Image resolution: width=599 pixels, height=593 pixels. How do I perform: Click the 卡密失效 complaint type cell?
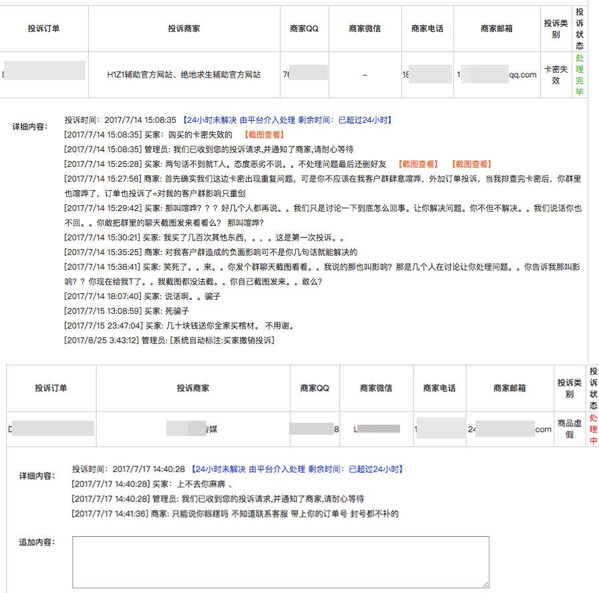[x=556, y=75]
